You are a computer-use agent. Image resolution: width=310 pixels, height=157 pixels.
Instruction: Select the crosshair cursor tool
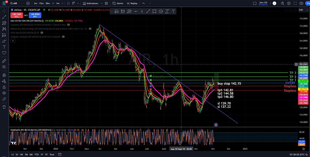click(4, 11)
